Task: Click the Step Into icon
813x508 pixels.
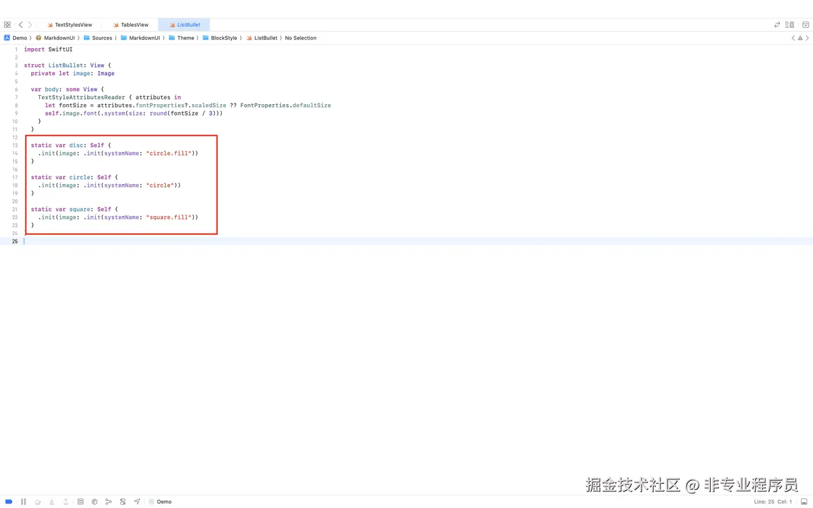Action: click(x=51, y=502)
